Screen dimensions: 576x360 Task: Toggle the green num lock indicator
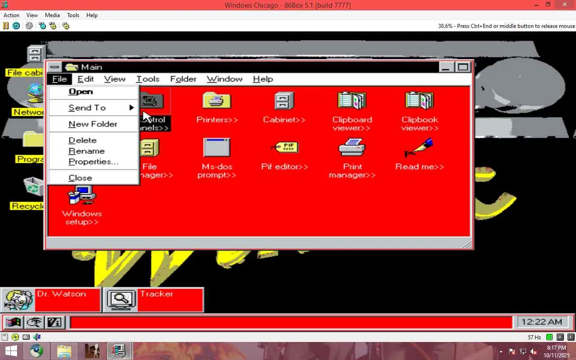tap(549, 337)
